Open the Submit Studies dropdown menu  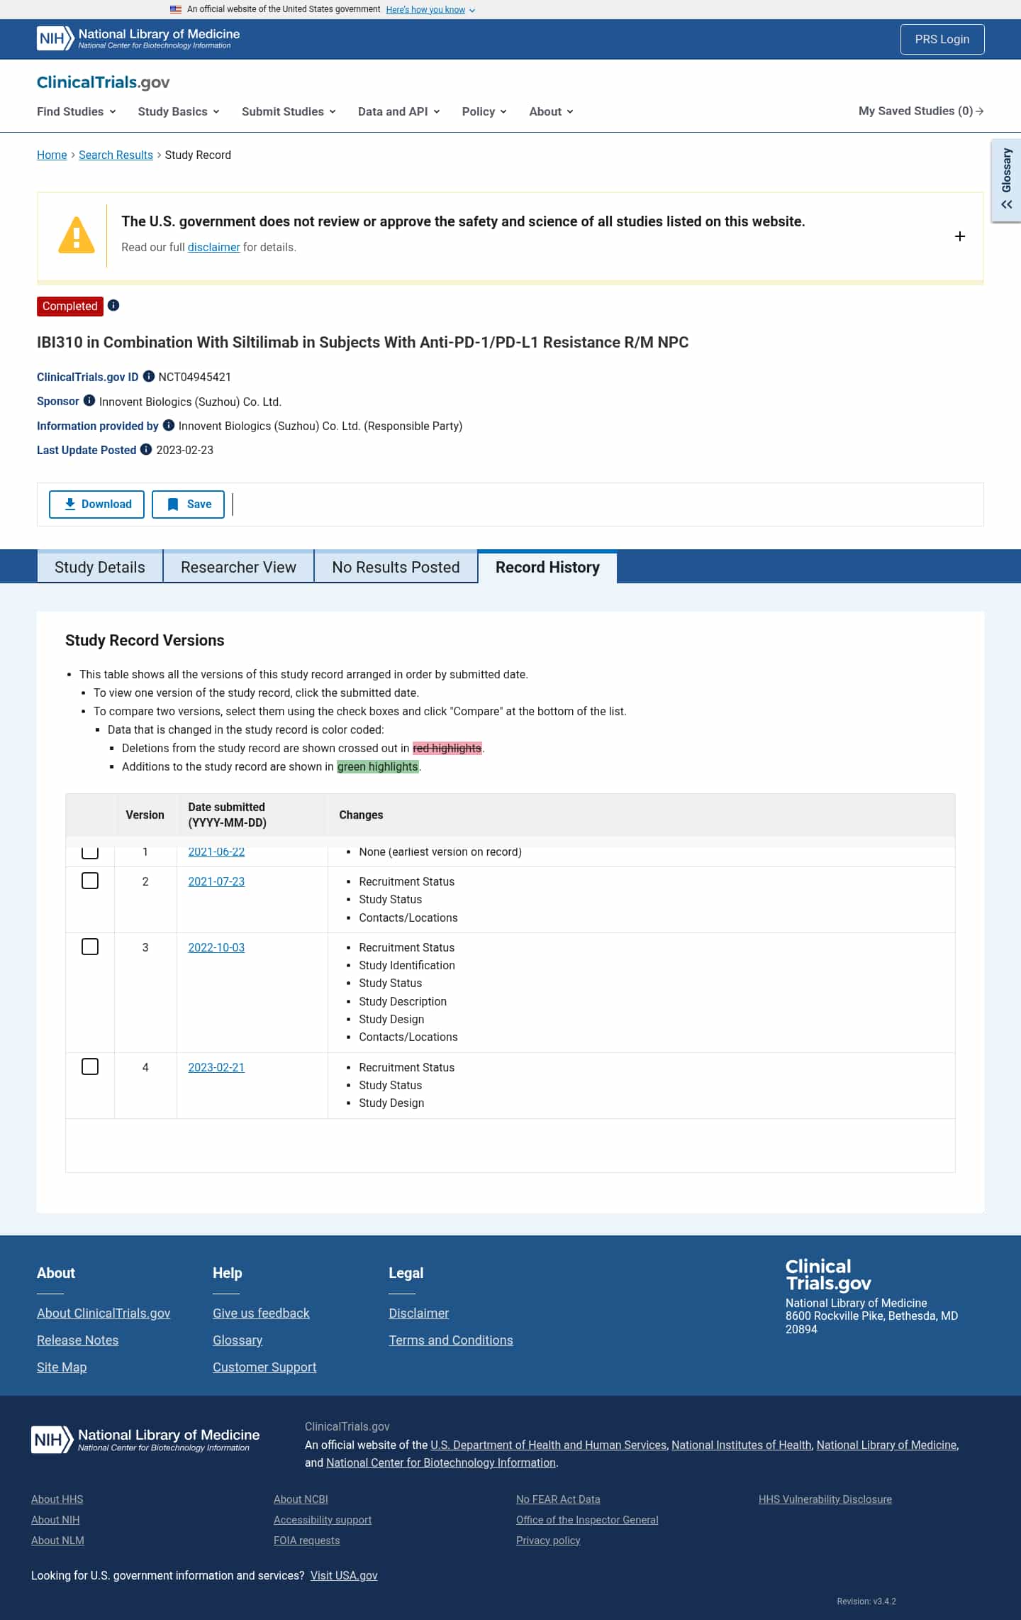289,111
